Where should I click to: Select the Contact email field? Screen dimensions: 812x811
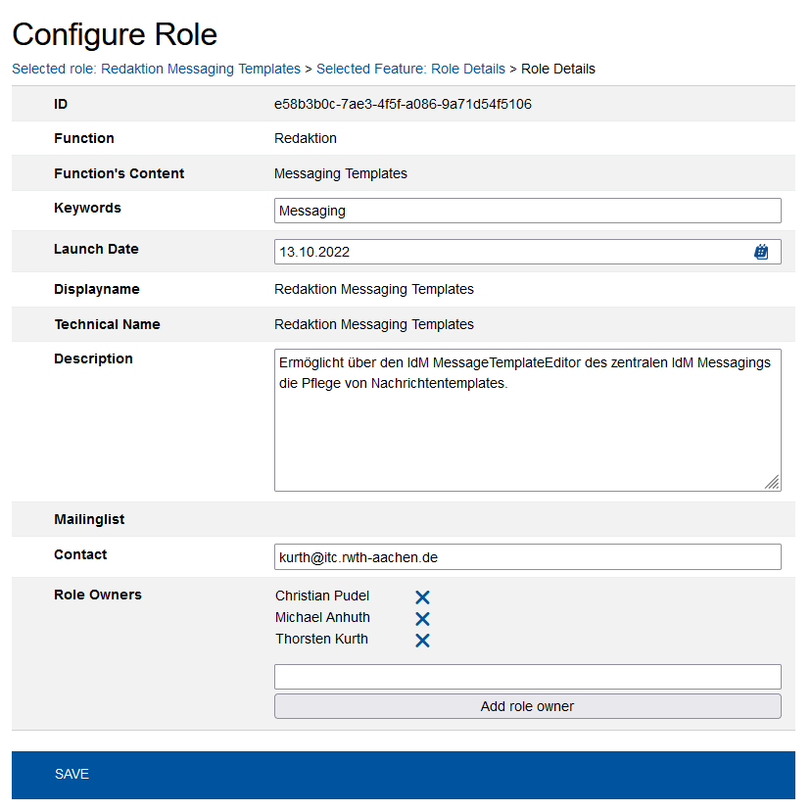point(527,556)
